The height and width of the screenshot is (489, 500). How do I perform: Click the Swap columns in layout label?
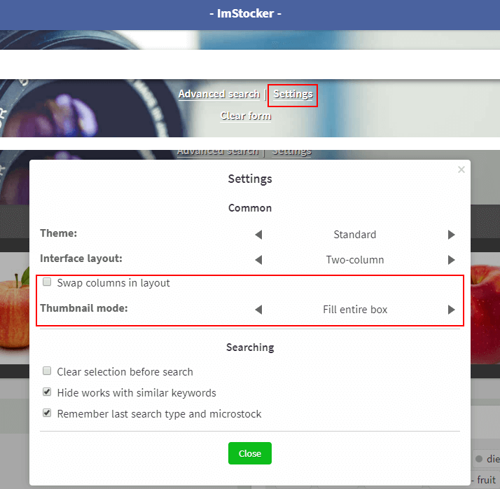click(x=113, y=283)
